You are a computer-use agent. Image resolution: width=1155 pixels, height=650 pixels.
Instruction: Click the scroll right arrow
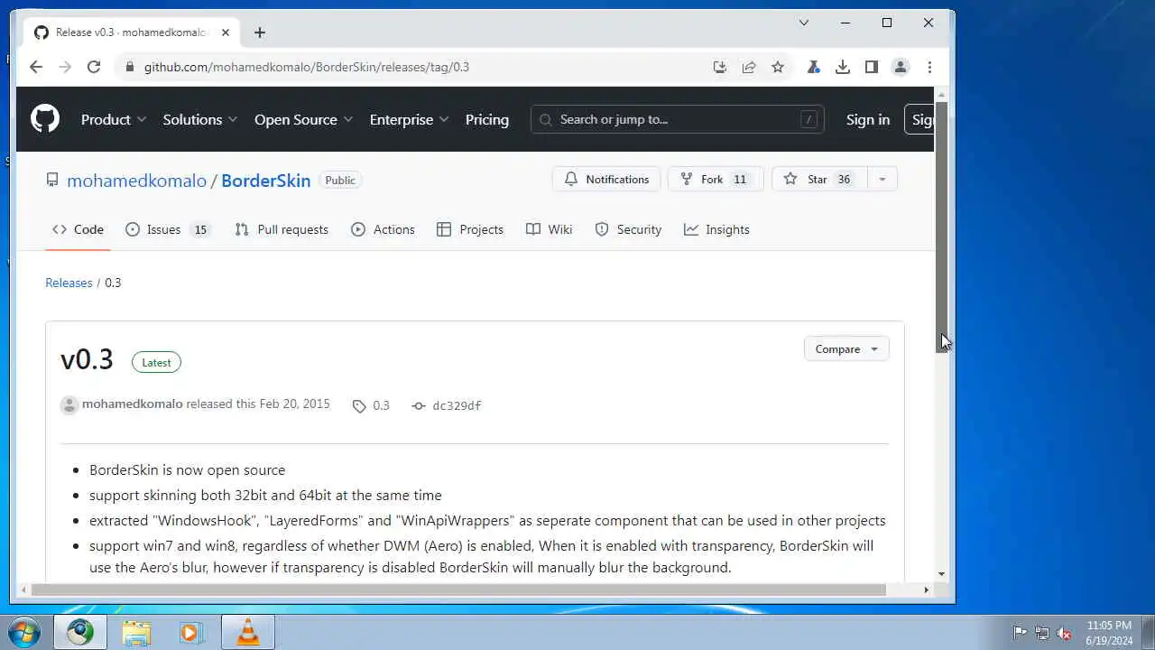point(926,590)
